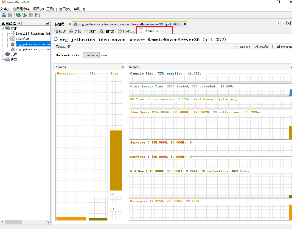Close the Applications panel tab
292x229 pixels.
pyautogui.click(x=19, y=23)
